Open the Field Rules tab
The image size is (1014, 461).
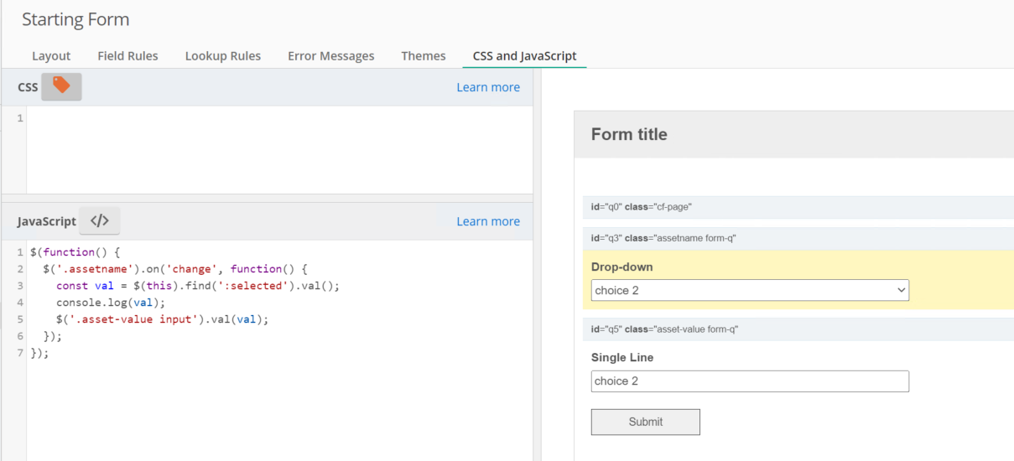click(x=127, y=56)
